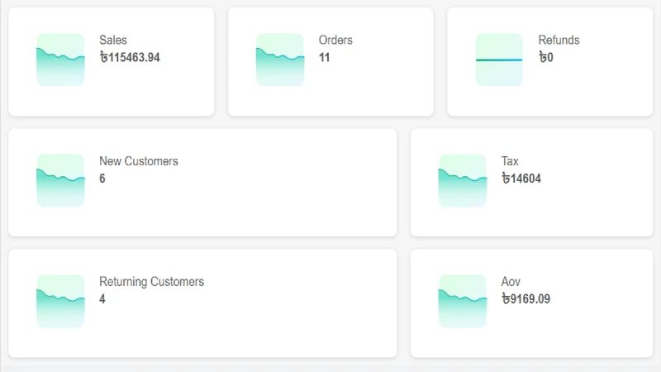
Task: Select the tax value ৳14604
Action: pyautogui.click(x=521, y=179)
